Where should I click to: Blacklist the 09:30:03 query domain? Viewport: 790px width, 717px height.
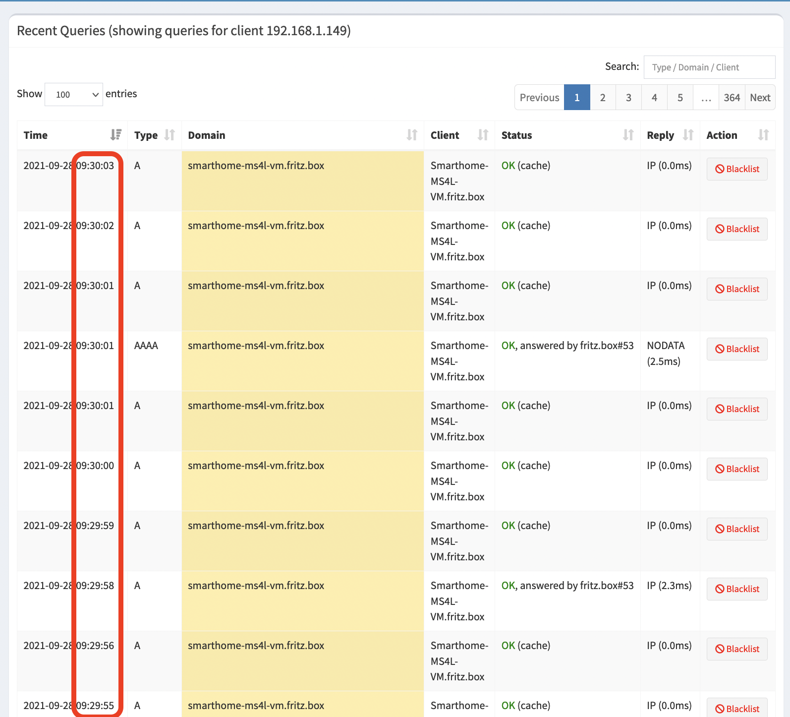point(737,169)
